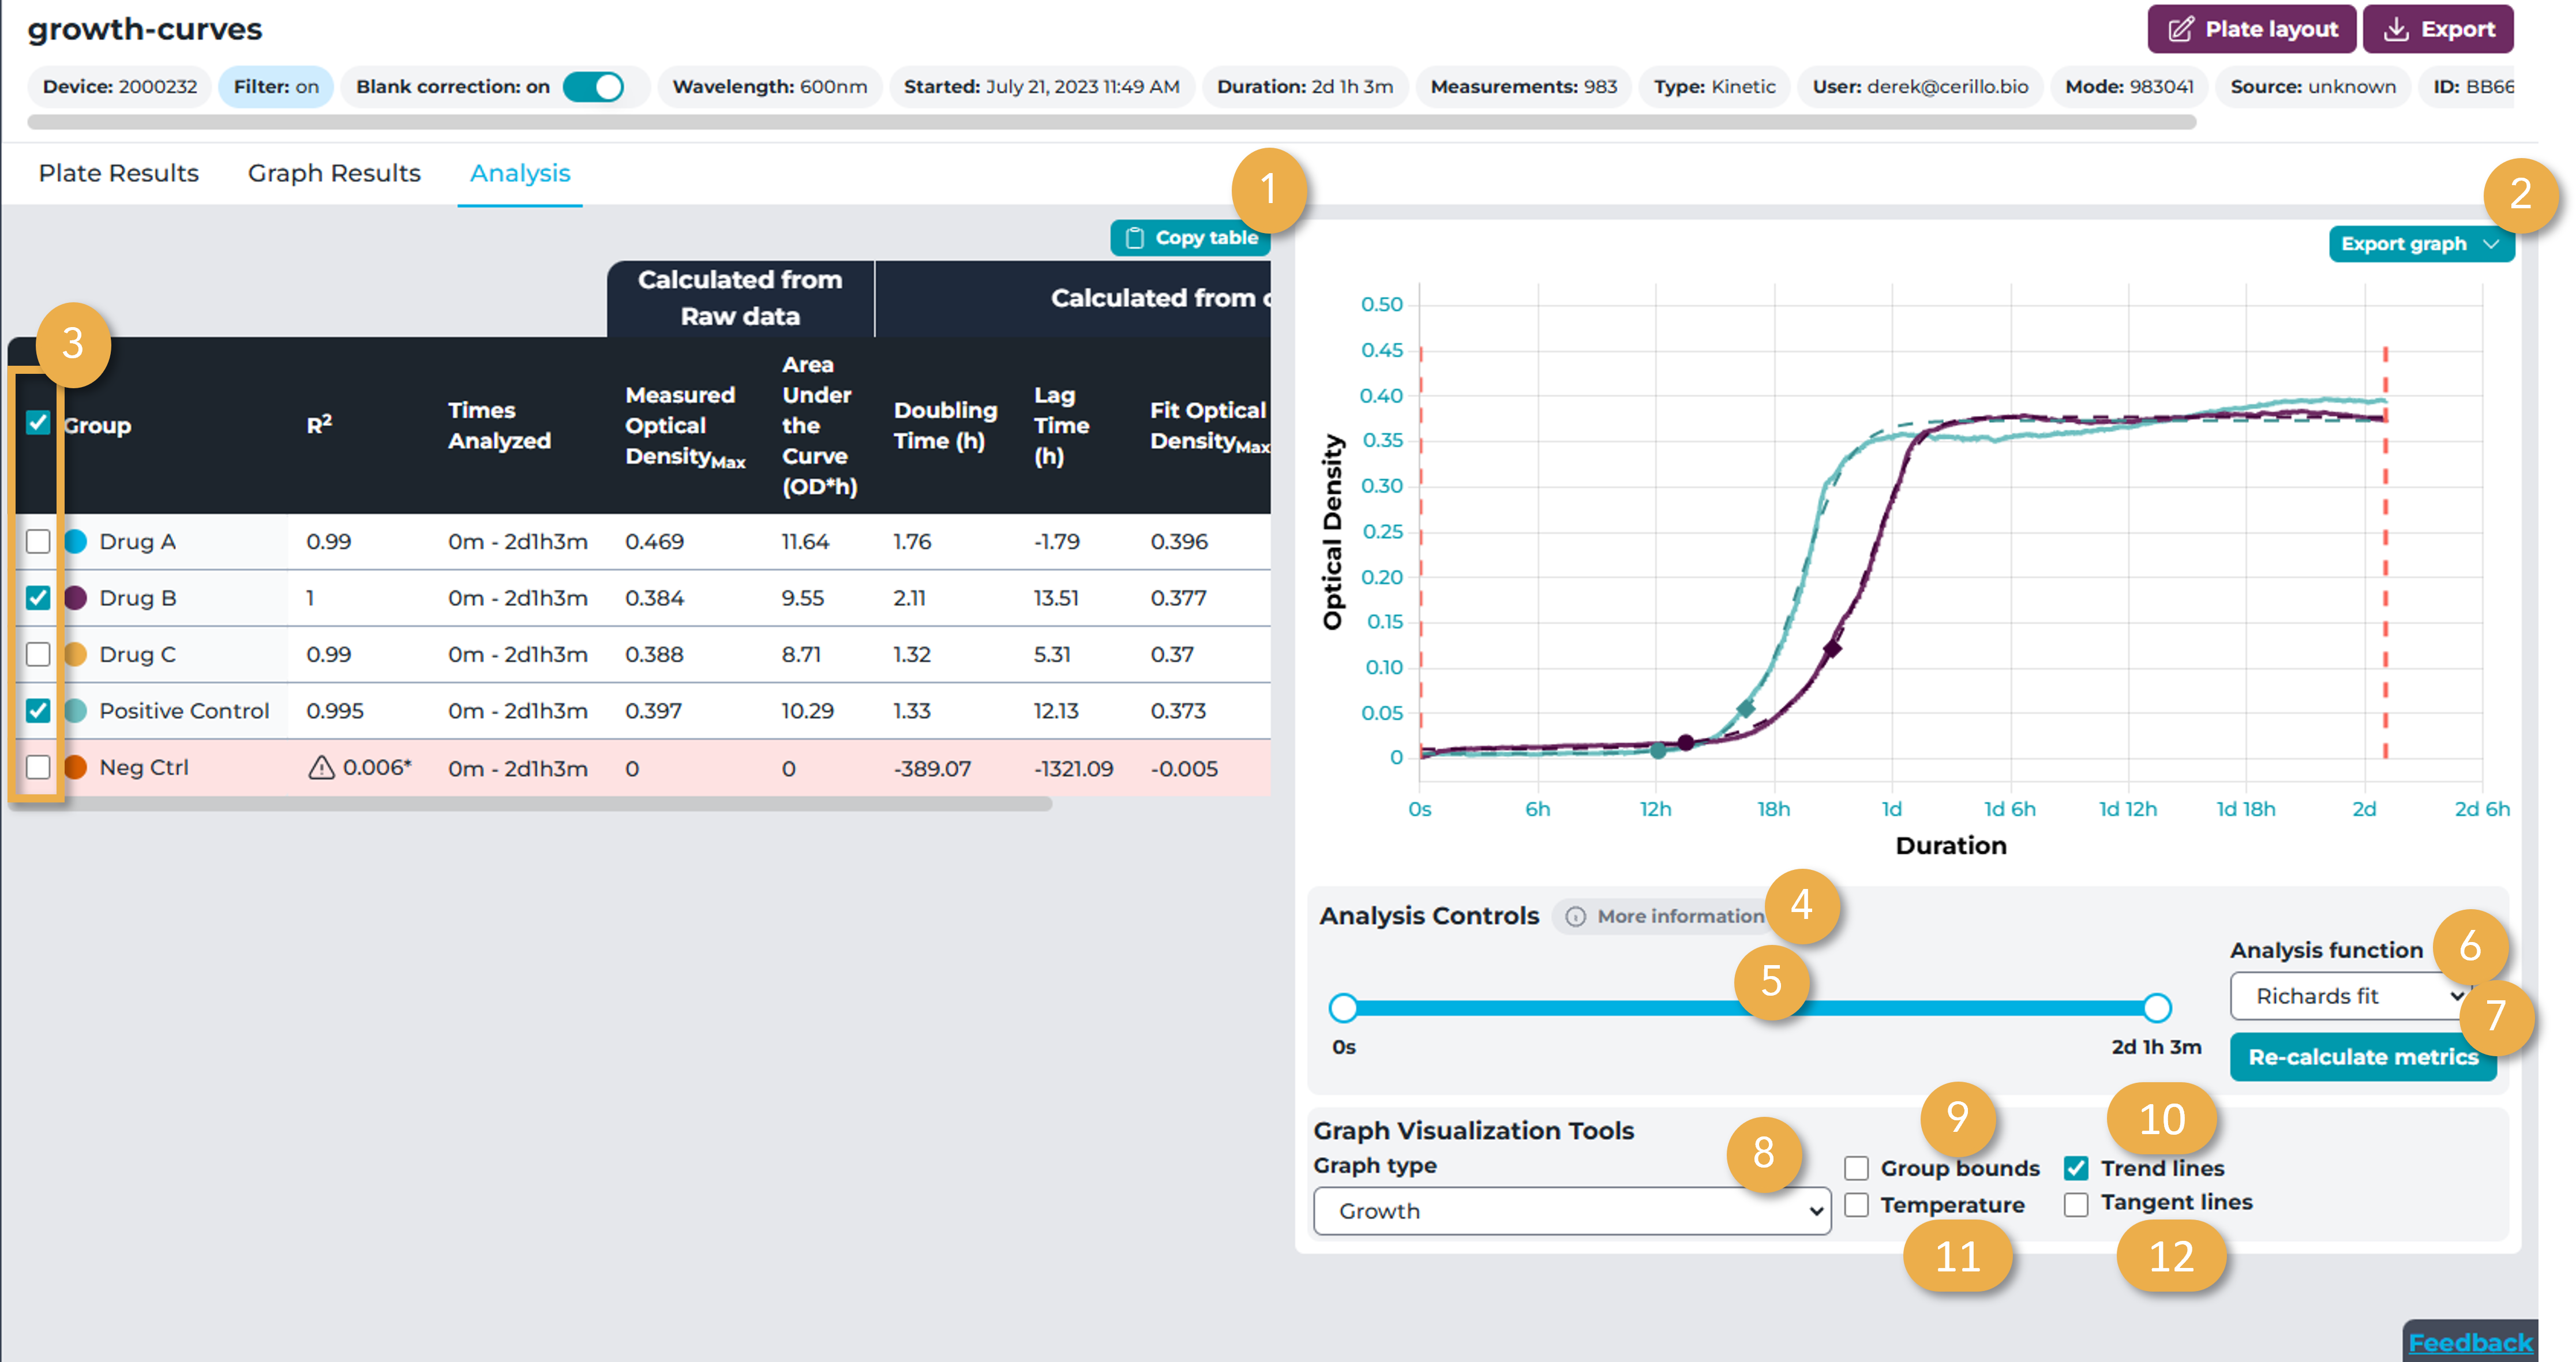Toggle the Blank correction switch
Image resolution: width=2576 pixels, height=1362 pixels.
click(593, 87)
